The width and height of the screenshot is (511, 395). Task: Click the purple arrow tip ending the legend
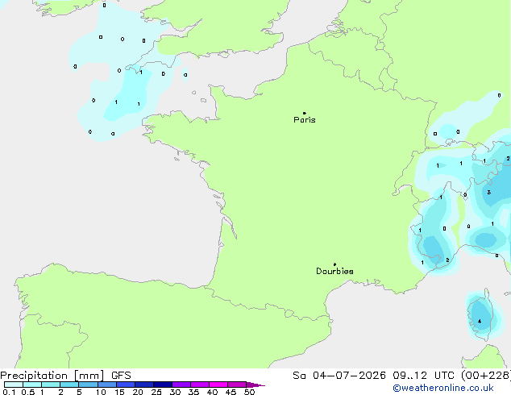(255, 385)
